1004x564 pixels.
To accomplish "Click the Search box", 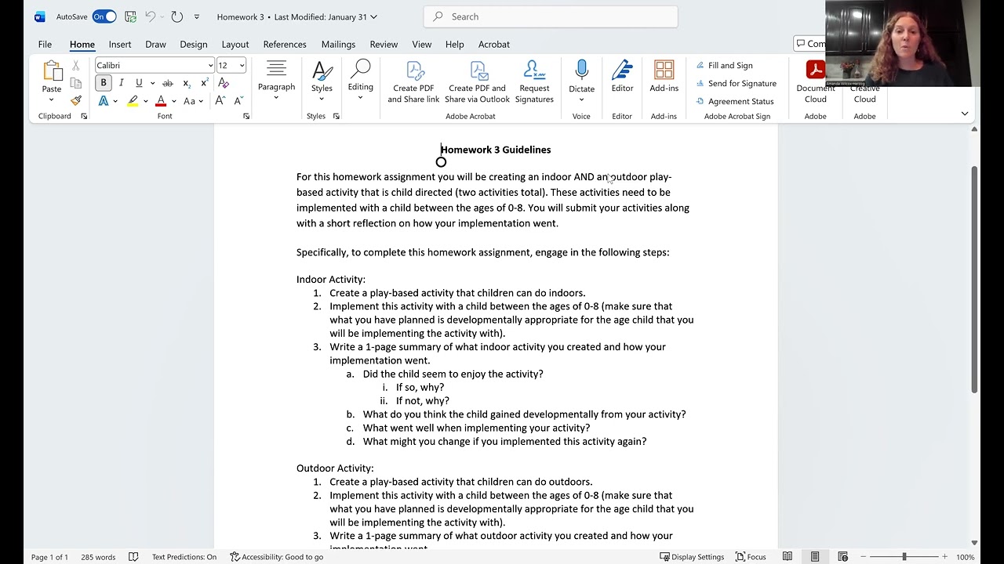I will 551,16.
